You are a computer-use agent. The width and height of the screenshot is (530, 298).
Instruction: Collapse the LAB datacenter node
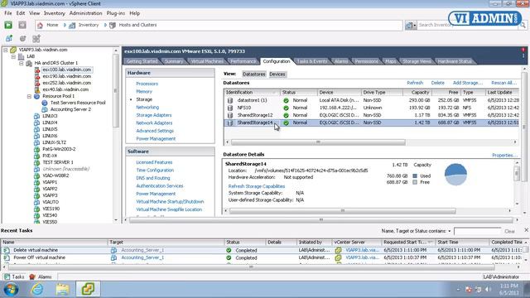point(13,56)
